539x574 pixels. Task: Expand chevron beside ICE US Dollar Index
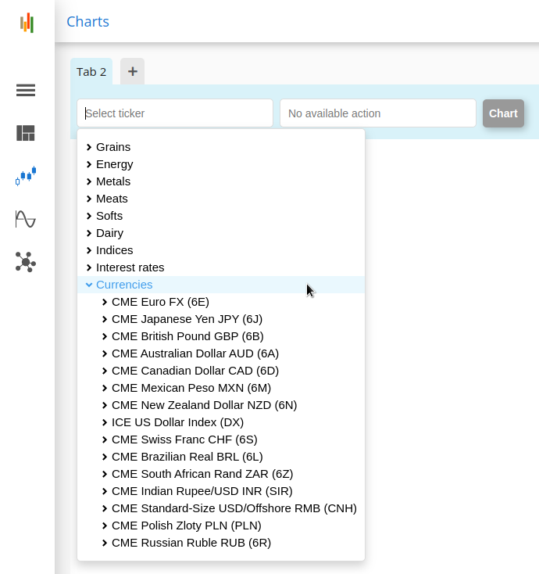pos(105,422)
